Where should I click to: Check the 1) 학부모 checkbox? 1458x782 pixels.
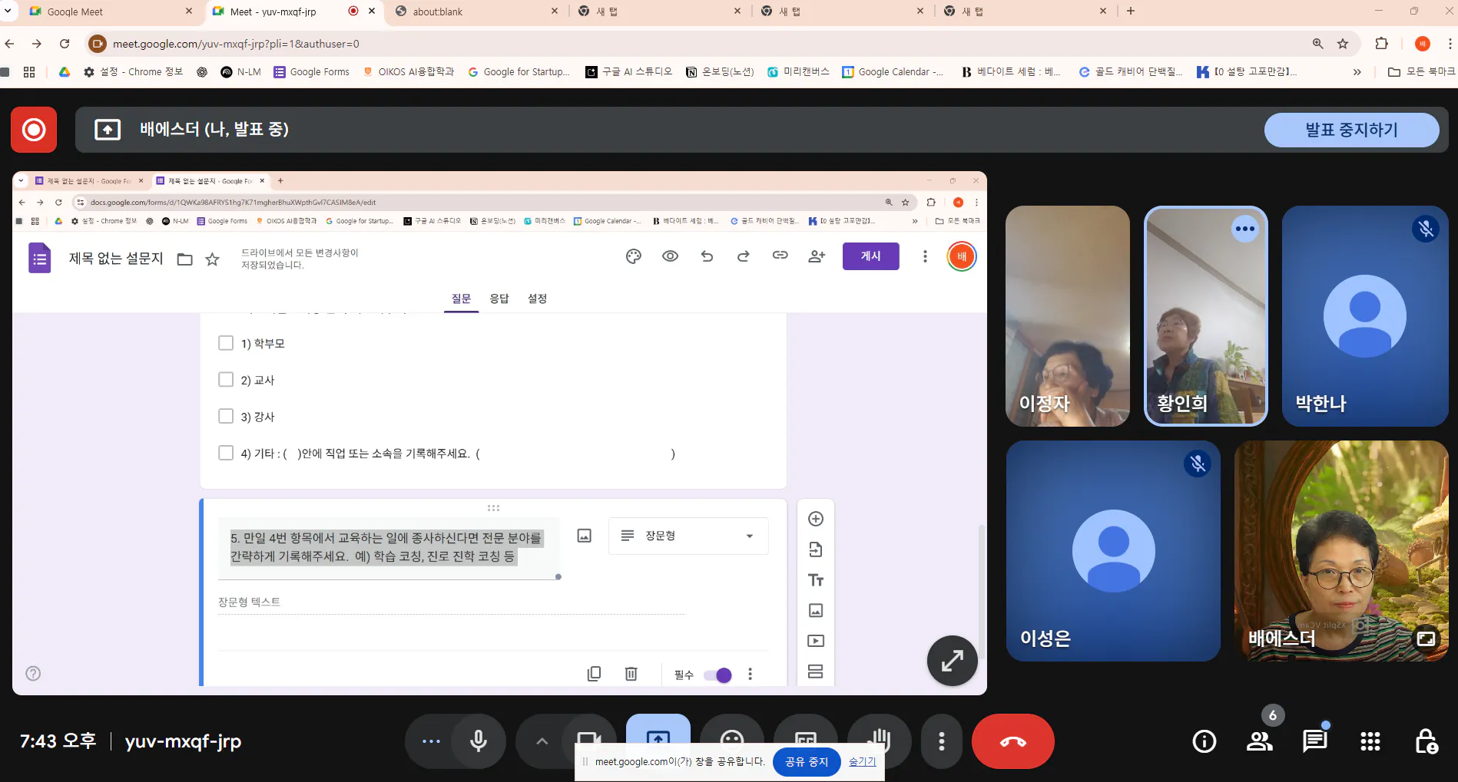(226, 342)
